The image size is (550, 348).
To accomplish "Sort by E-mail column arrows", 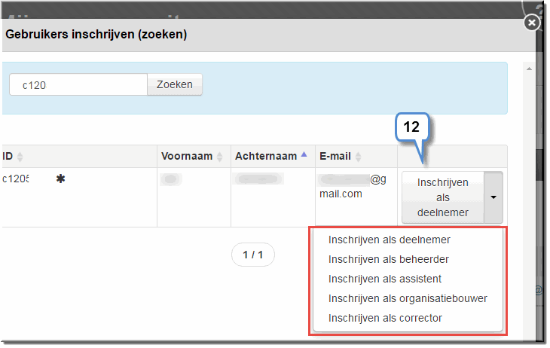I will tap(358, 157).
